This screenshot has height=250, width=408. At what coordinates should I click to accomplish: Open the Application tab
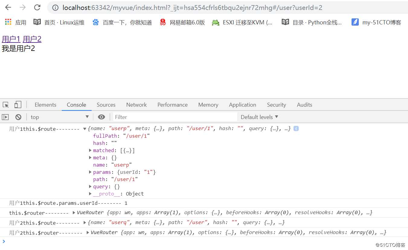tap(243, 105)
